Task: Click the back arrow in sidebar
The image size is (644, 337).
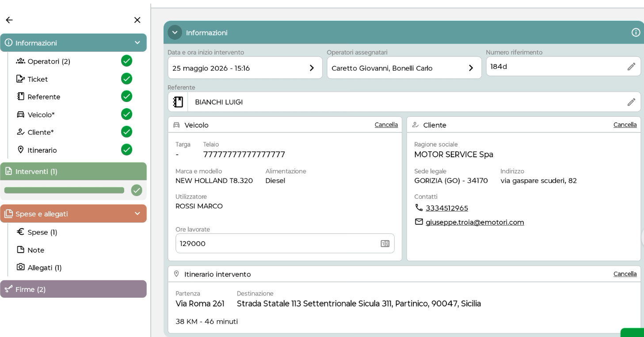Action: (x=9, y=20)
